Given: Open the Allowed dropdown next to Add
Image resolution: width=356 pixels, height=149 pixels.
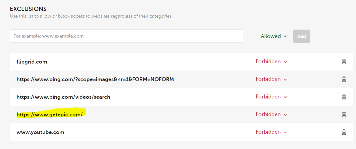Looking at the screenshot, I should [x=274, y=36].
